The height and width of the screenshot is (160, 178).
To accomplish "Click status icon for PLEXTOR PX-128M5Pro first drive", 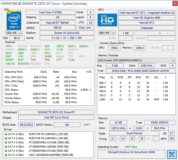I will (x=6, y=134).
